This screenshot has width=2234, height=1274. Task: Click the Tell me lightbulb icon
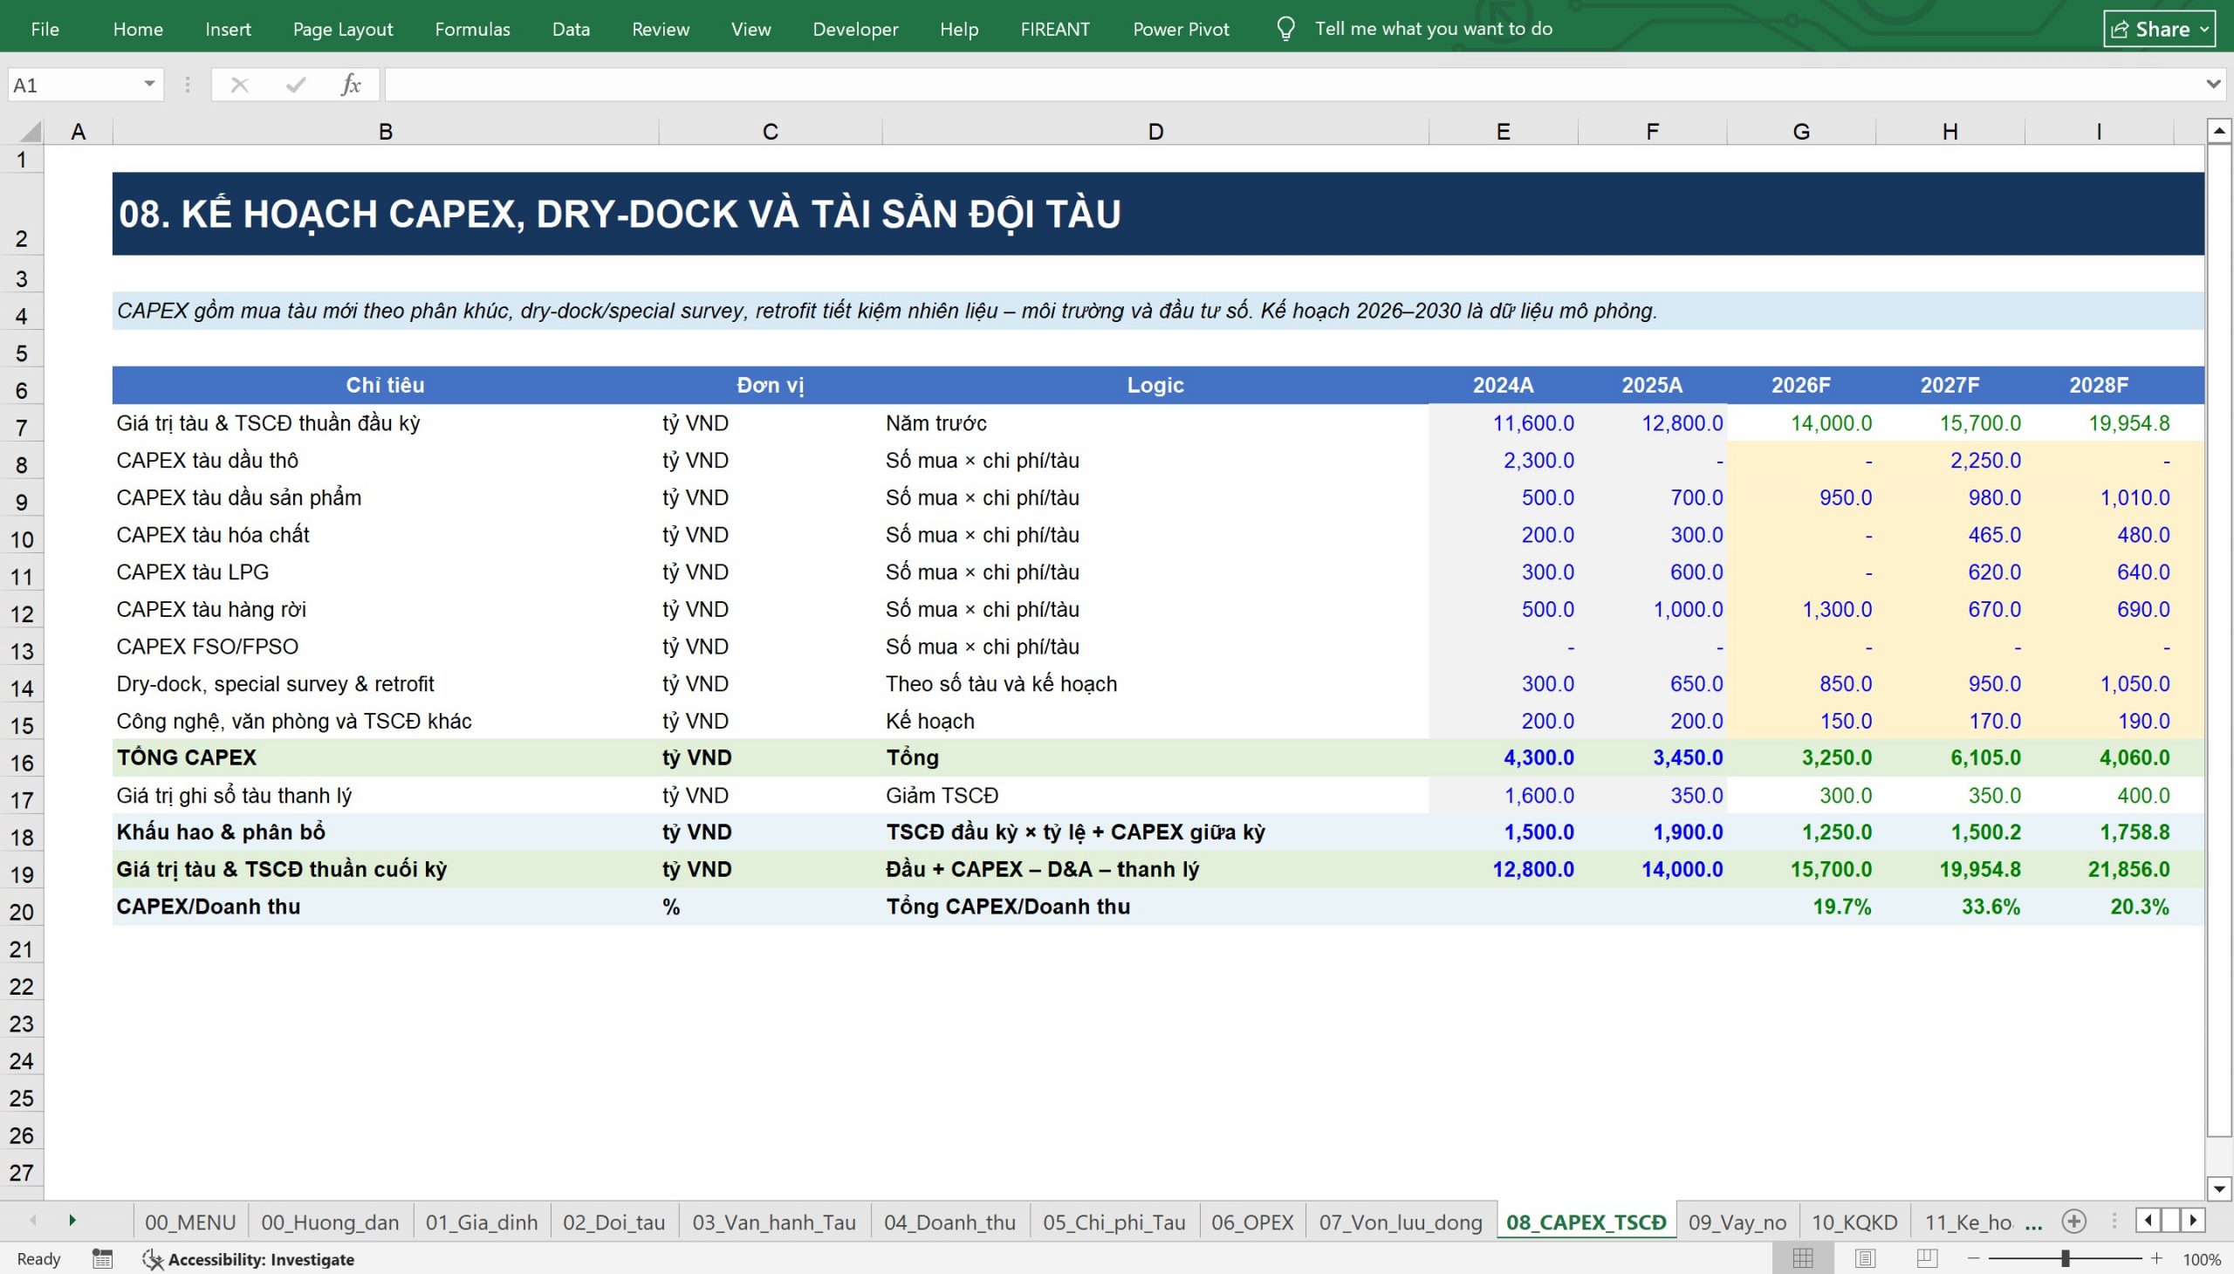tap(1285, 29)
